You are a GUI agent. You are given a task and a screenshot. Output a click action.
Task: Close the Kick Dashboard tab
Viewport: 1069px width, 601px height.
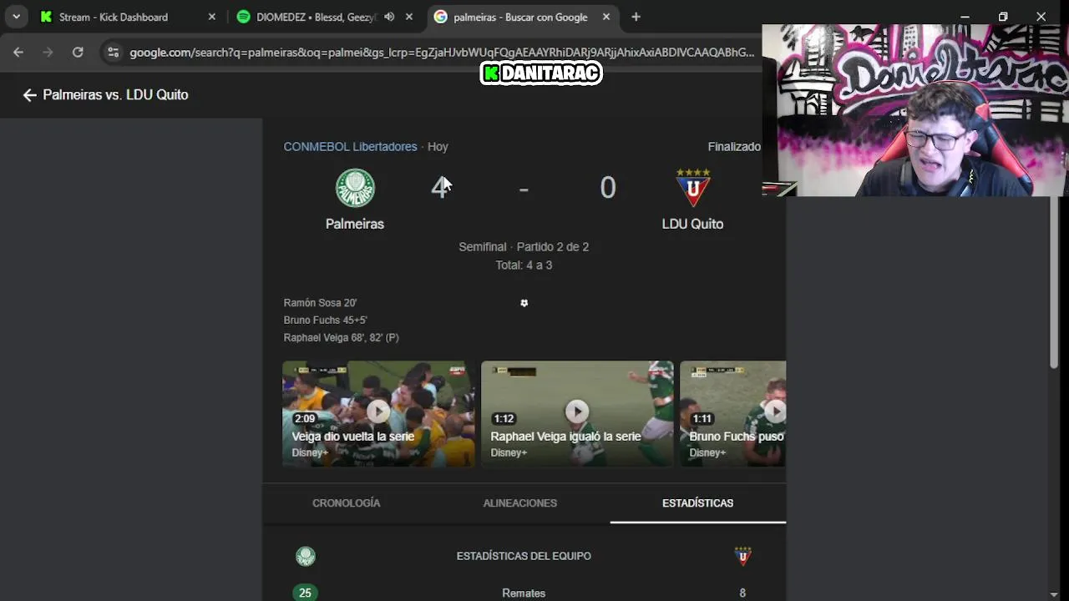point(211,17)
